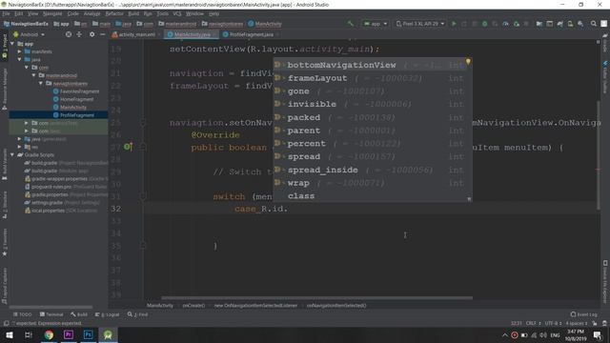610x343 pixels.
Task: Open Chrome from the Windows taskbar
Action: pyautogui.click(x=49, y=334)
